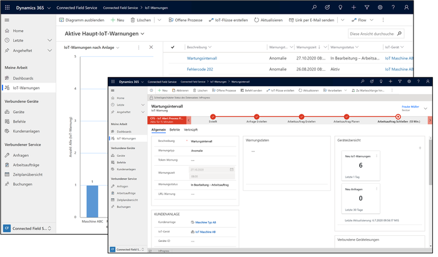This screenshot has width=438, height=257.
Task: Open Arbeitsaufträge in back window sidebar
Action: coord(26,165)
